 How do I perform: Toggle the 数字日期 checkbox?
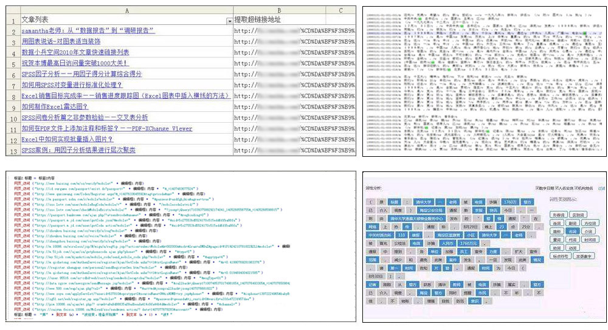(537, 188)
